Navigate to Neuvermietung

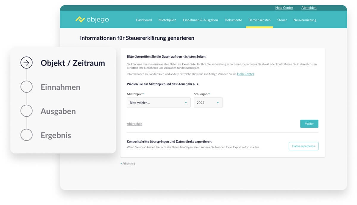click(x=305, y=20)
